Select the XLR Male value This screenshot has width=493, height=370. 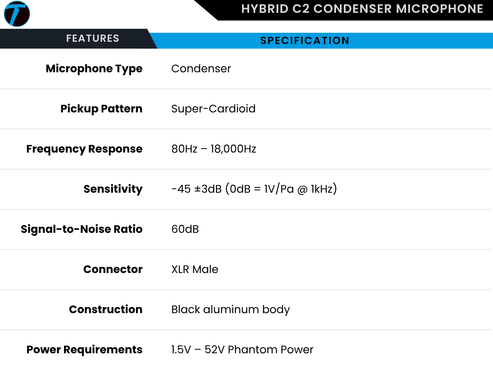coord(195,269)
